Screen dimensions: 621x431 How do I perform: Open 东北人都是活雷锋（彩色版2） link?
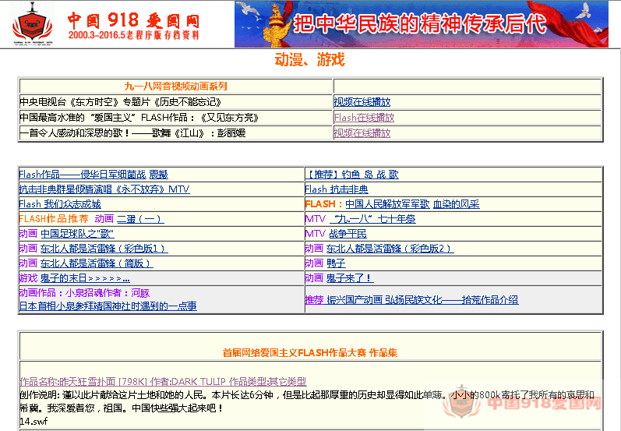[390, 249]
